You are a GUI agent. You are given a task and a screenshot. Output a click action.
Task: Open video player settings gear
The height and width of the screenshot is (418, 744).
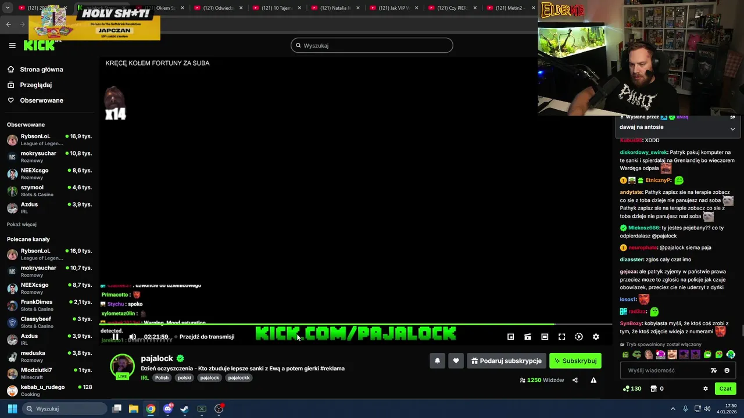[596, 337]
